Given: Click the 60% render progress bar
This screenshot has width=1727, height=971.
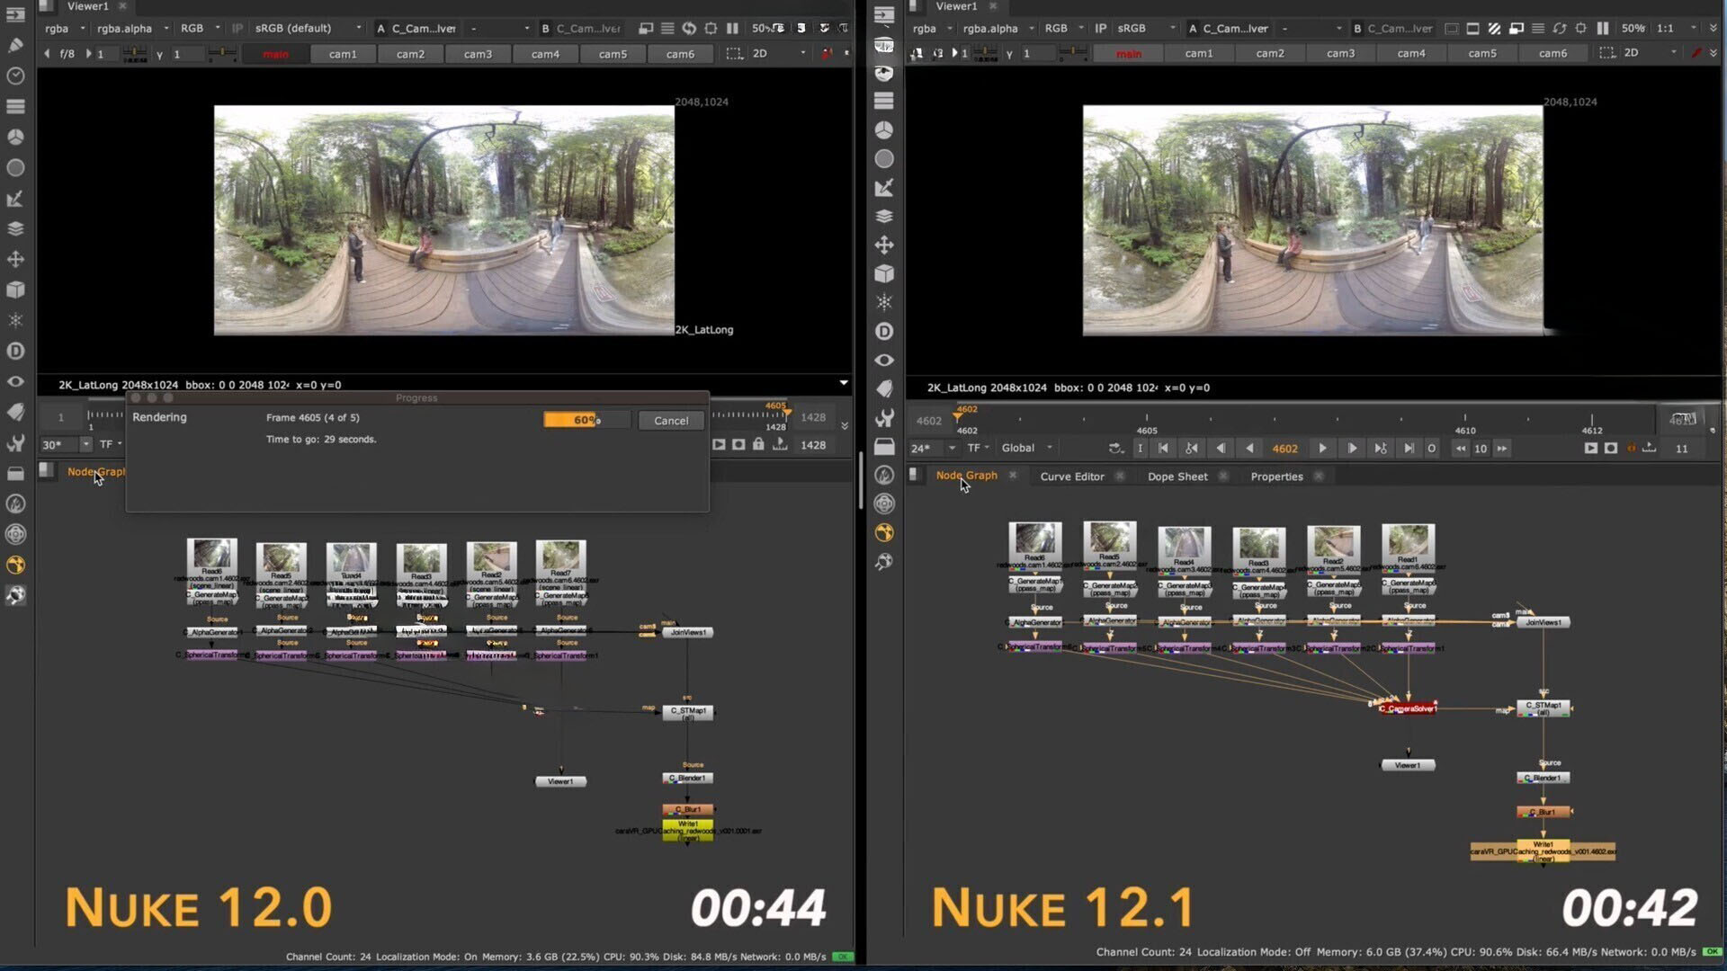Looking at the screenshot, I should pyautogui.click(x=586, y=420).
